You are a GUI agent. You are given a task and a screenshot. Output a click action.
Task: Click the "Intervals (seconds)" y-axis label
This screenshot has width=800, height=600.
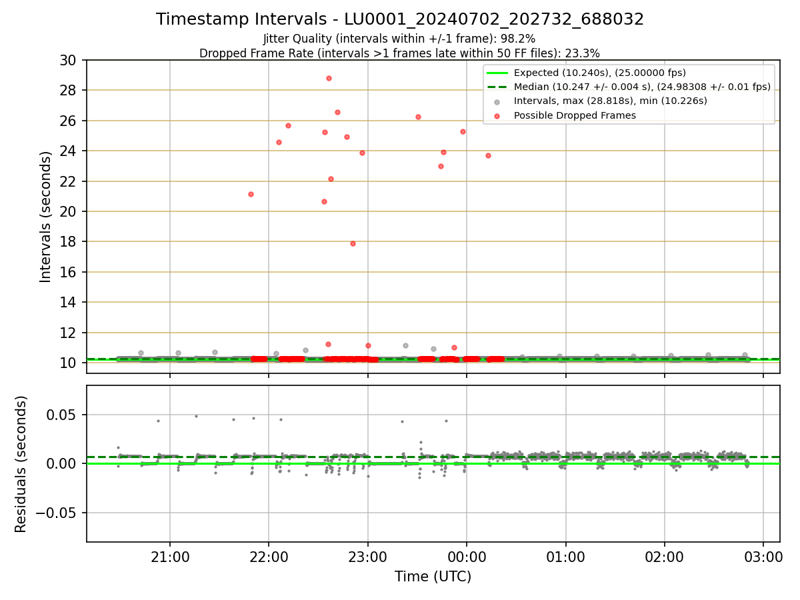click(x=46, y=217)
